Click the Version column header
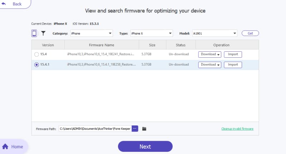The height and width of the screenshot is (154, 286). click(x=48, y=45)
